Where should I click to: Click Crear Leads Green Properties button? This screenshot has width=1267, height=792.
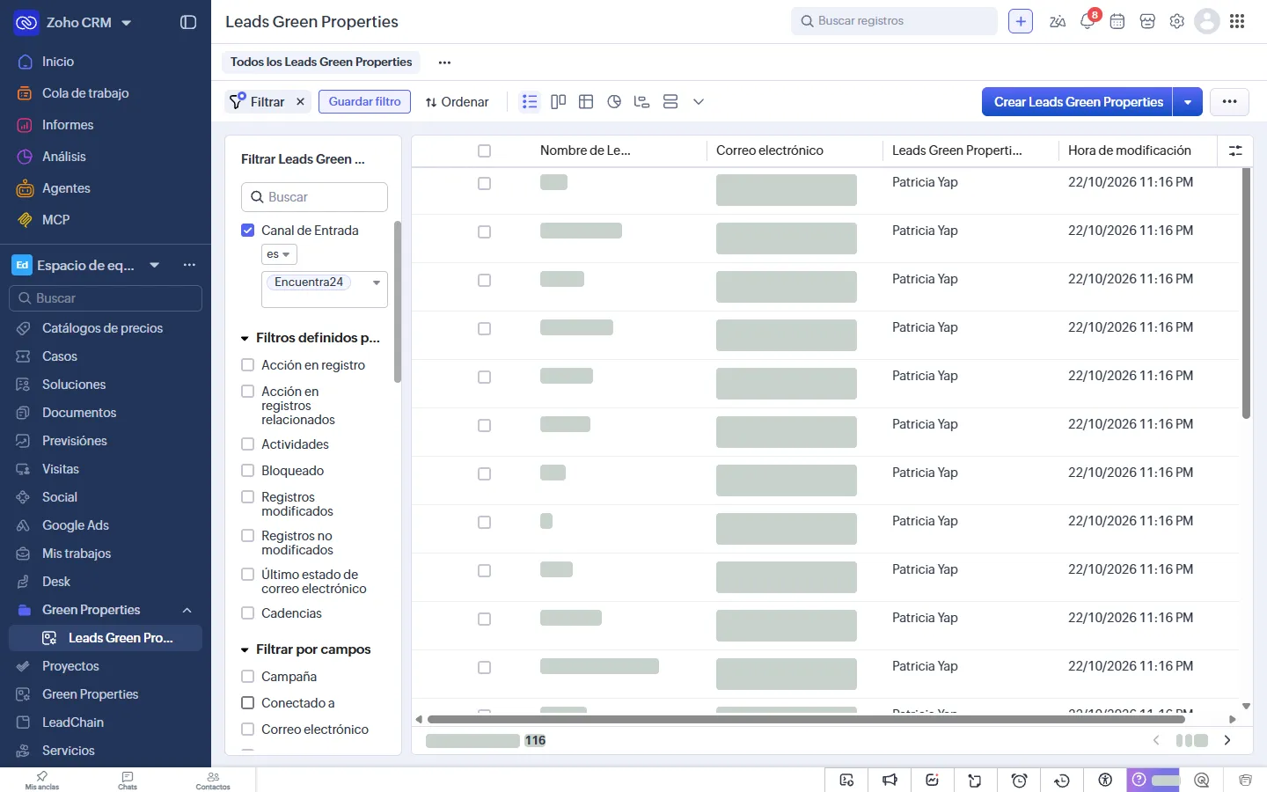click(1078, 102)
